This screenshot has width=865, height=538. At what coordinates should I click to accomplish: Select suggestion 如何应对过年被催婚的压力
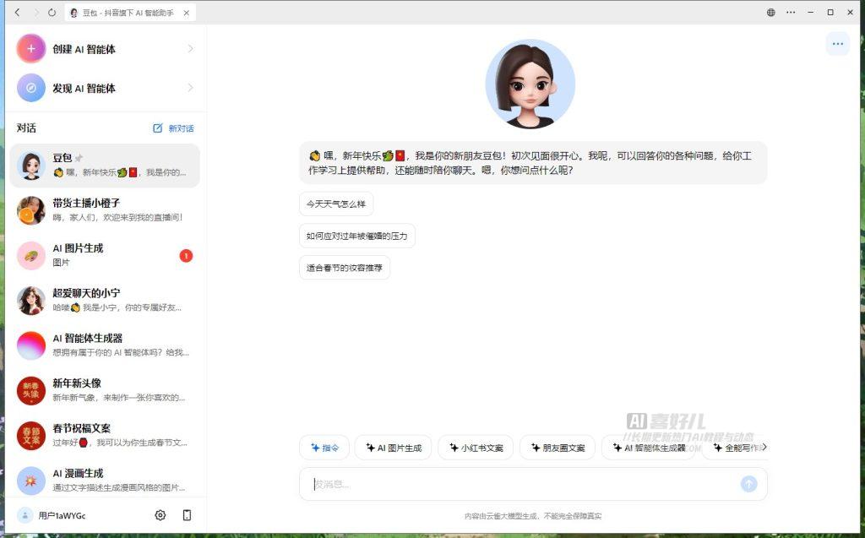[x=357, y=236]
